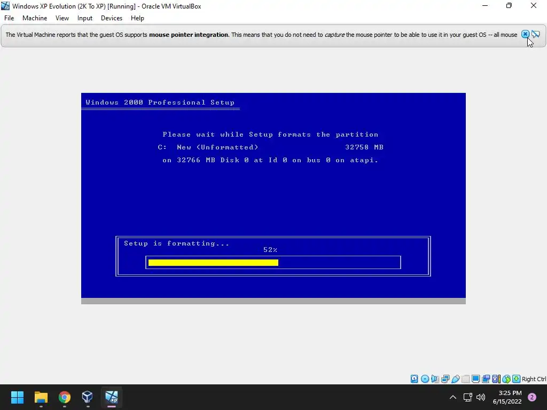Image resolution: width=547 pixels, height=410 pixels.
Task: Open the Devices menu
Action: [x=112, y=18]
